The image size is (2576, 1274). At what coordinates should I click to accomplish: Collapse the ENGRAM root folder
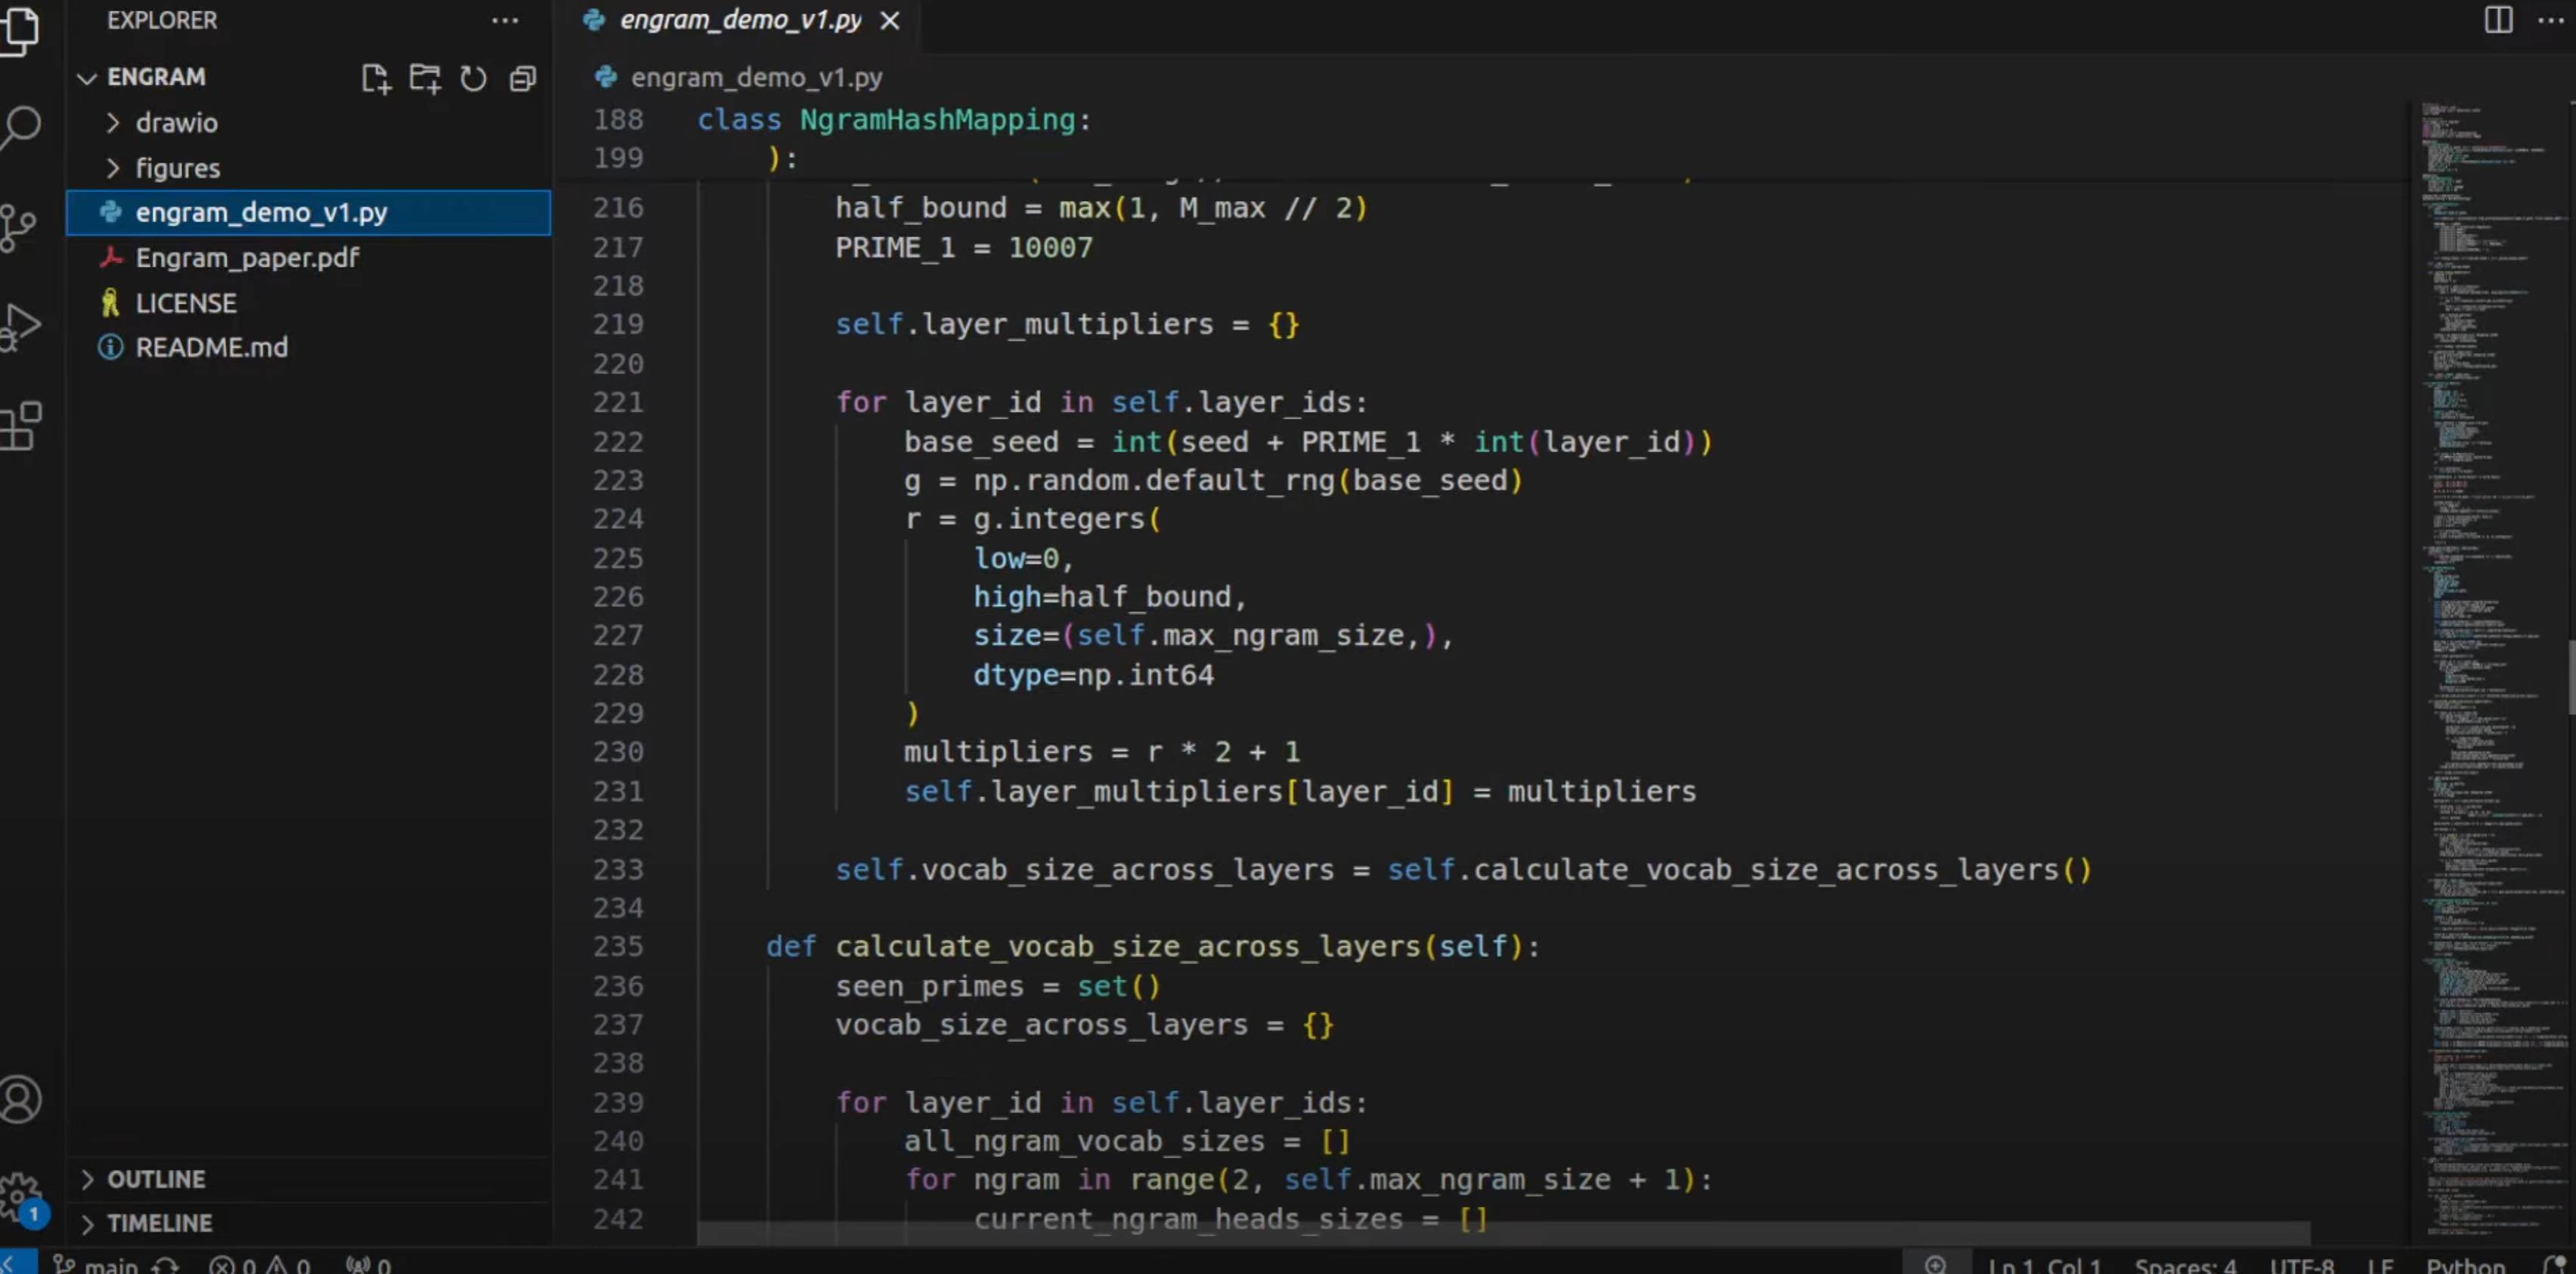[155, 77]
